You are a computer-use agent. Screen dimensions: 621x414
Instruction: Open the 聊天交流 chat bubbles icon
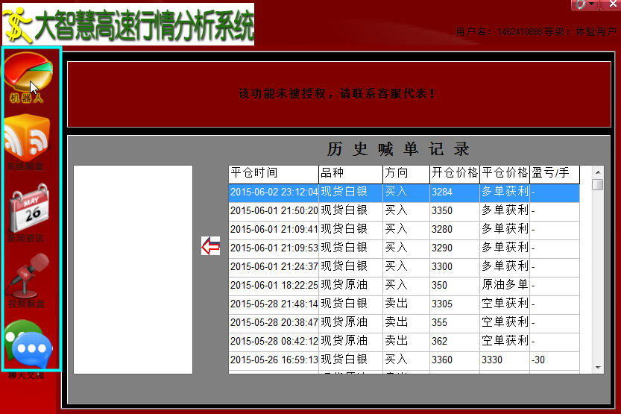point(28,348)
